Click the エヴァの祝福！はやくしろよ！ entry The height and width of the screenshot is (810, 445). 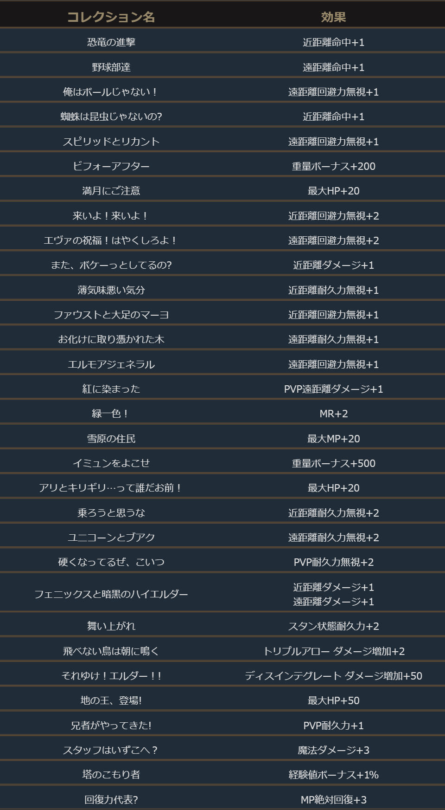tap(111, 240)
